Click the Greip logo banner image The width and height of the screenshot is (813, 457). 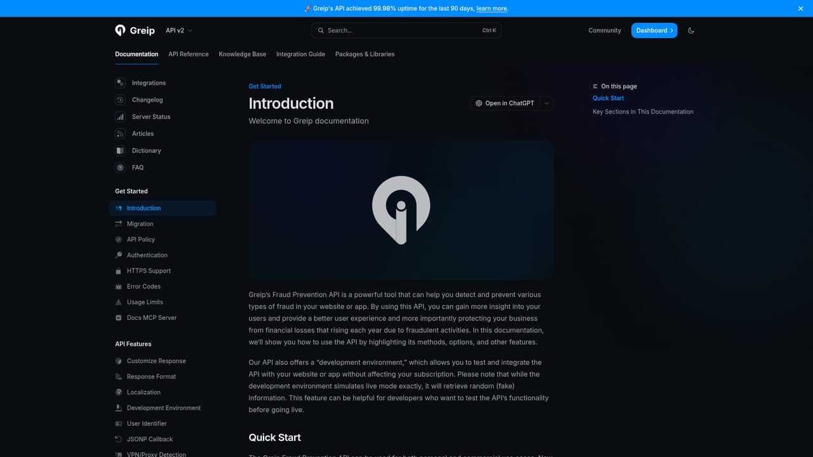click(x=401, y=210)
